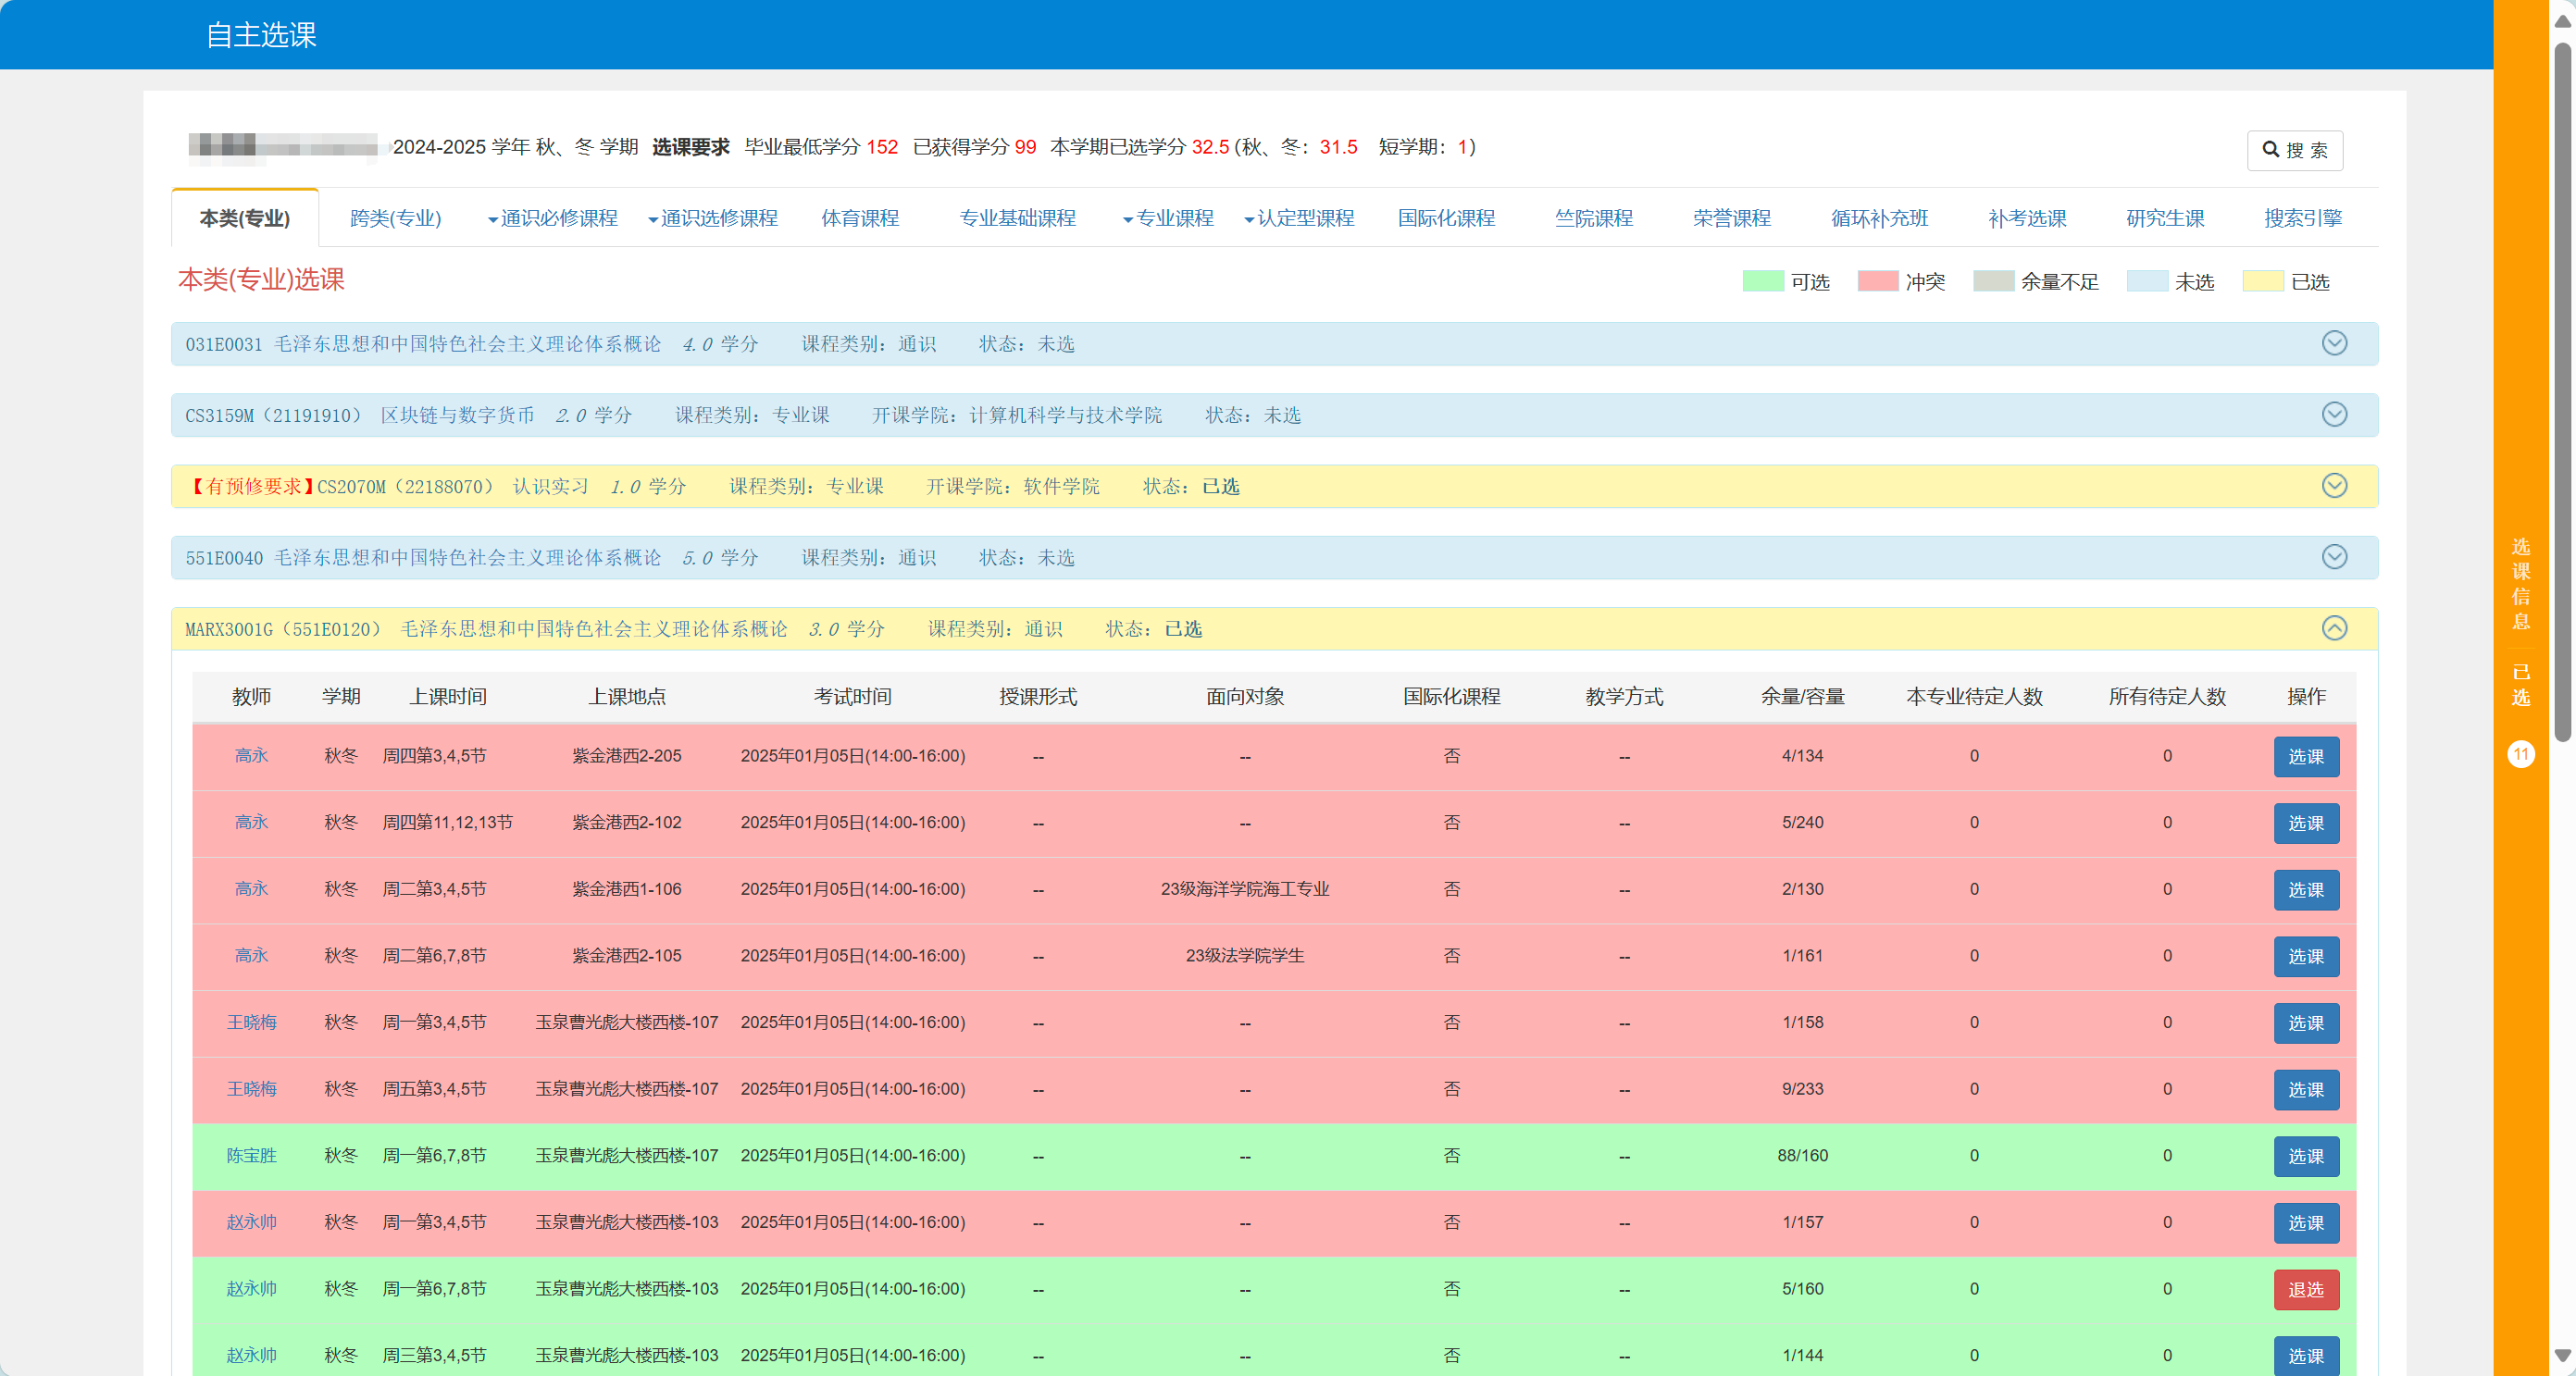Image resolution: width=2576 pixels, height=1376 pixels.
Task: Switch to the 国际化课程 tab
Action: click(1446, 218)
